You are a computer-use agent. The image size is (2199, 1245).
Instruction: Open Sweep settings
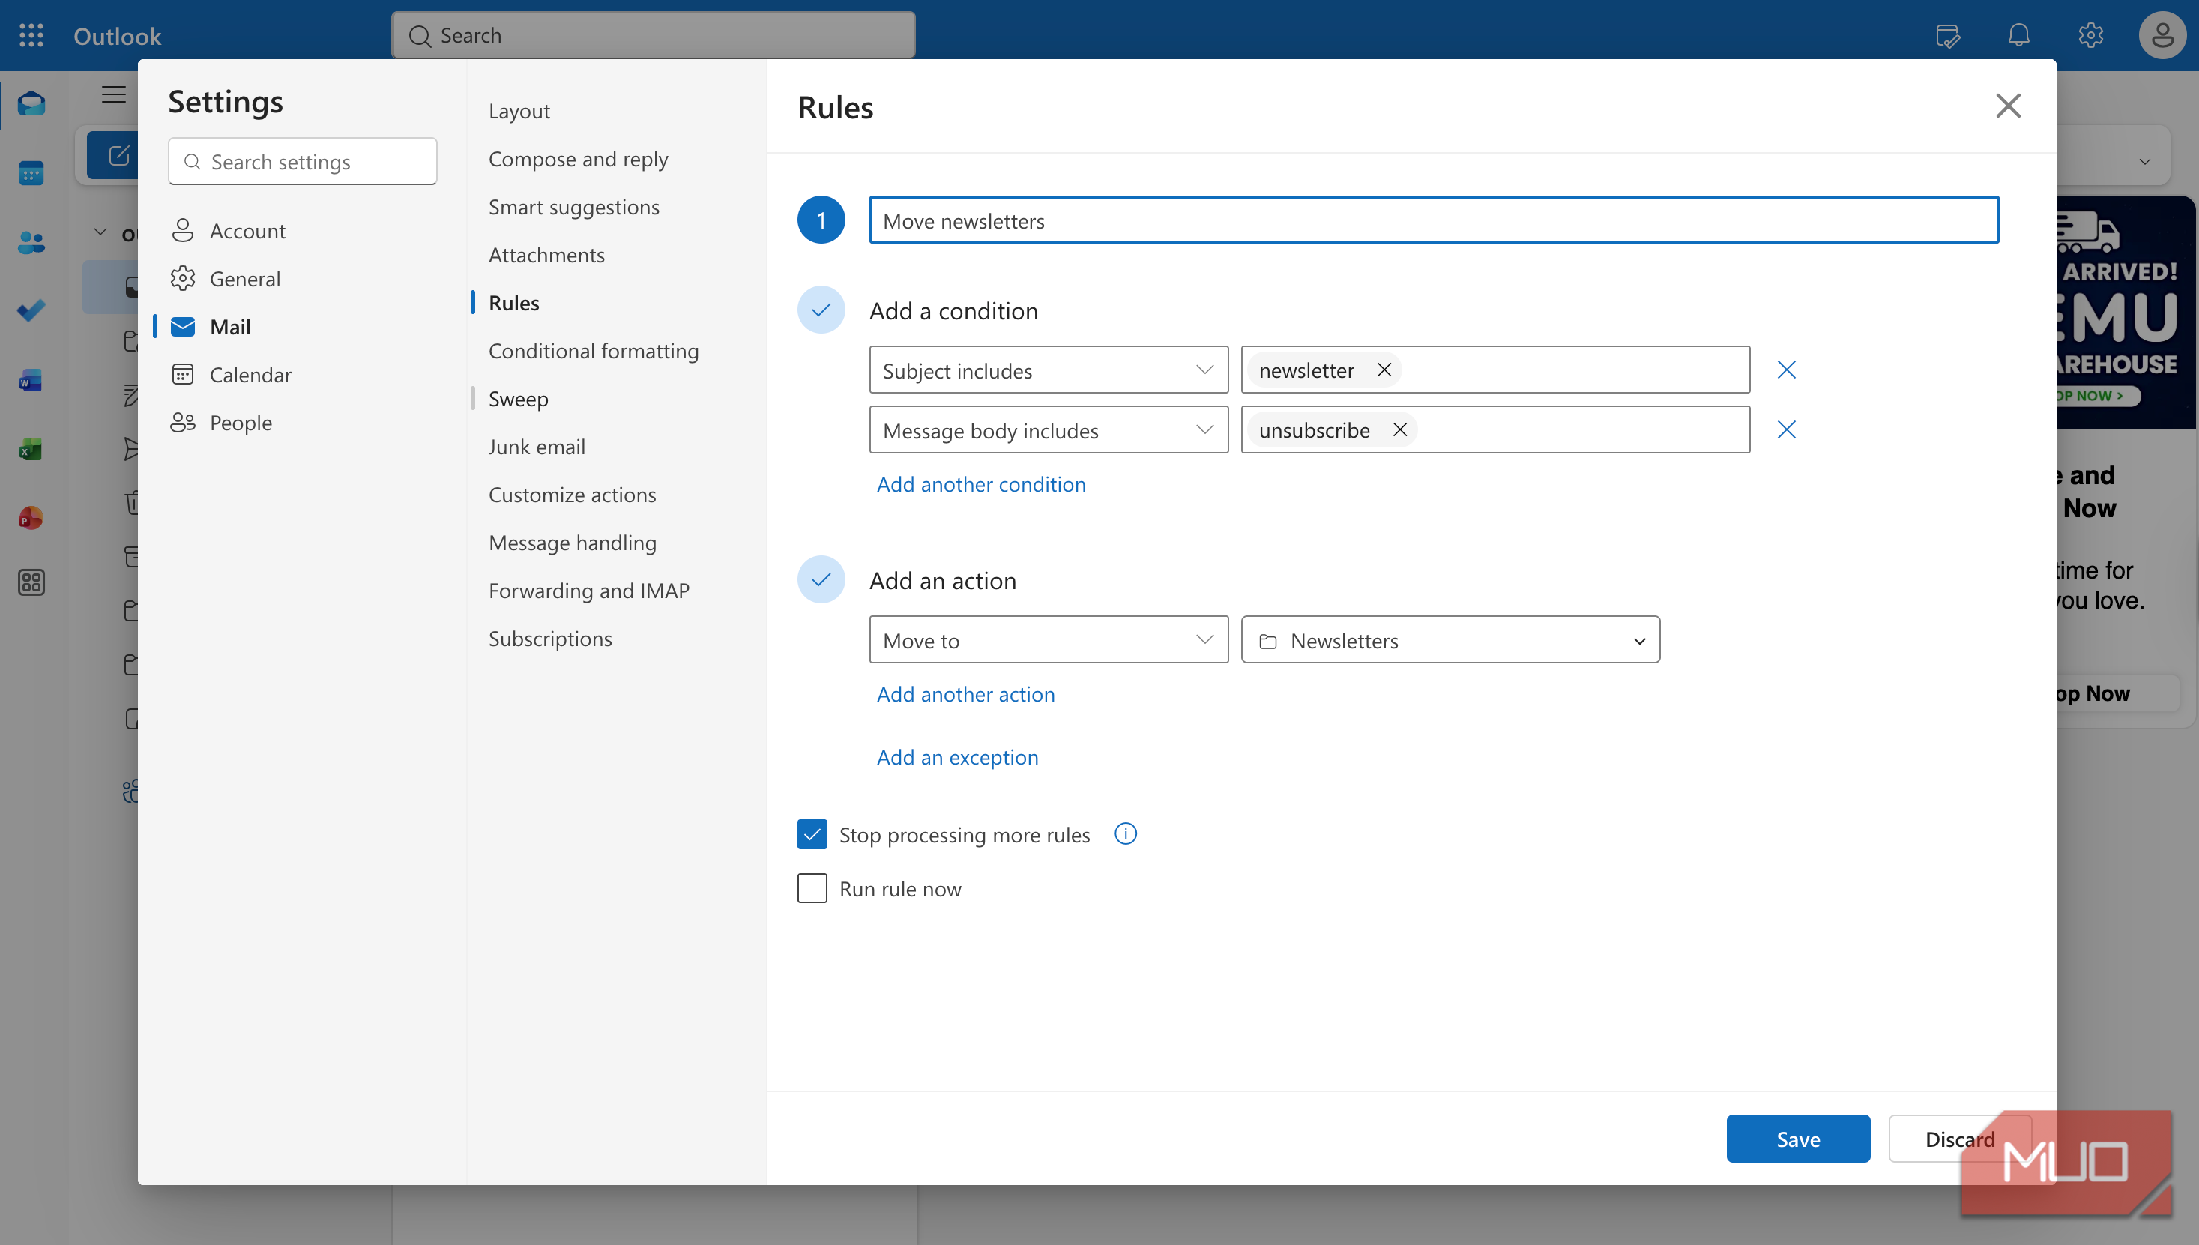pyautogui.click(x=518, y=399)
